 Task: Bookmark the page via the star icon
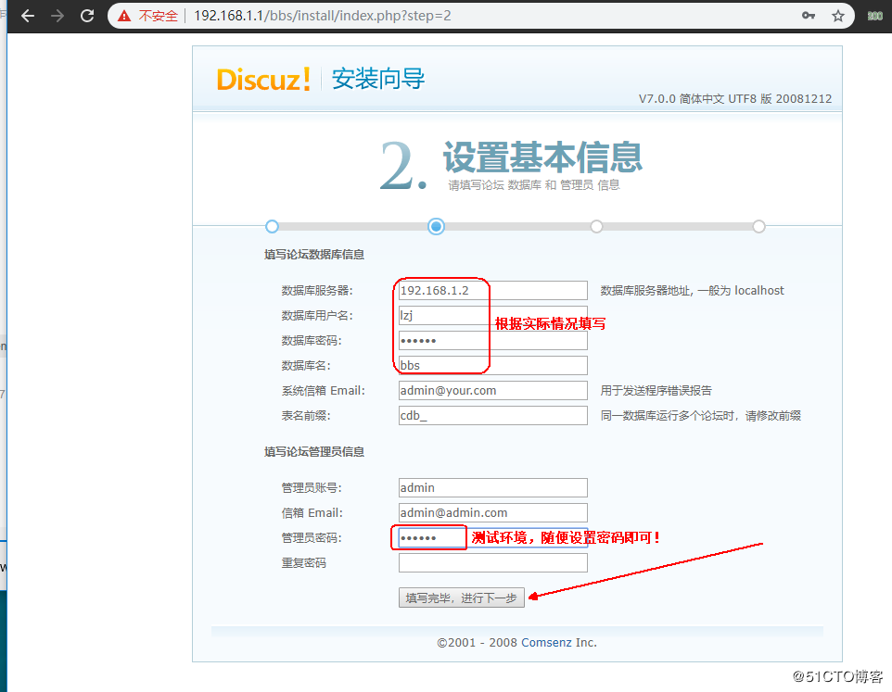(837, 15)
